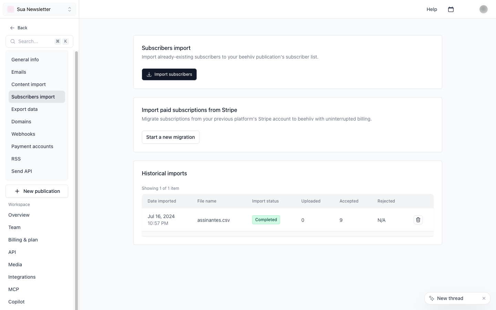This screenshot has width=496, height=310.
Task: Click the assinantes.csv file name
Action: (x=214, y=220)
